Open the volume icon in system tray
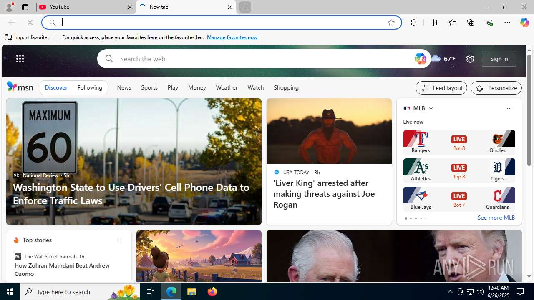 tap(480, 292)
